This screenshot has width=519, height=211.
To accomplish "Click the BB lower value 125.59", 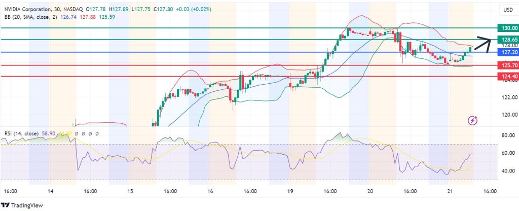I will pyautogui.click(x=107, y=17).
